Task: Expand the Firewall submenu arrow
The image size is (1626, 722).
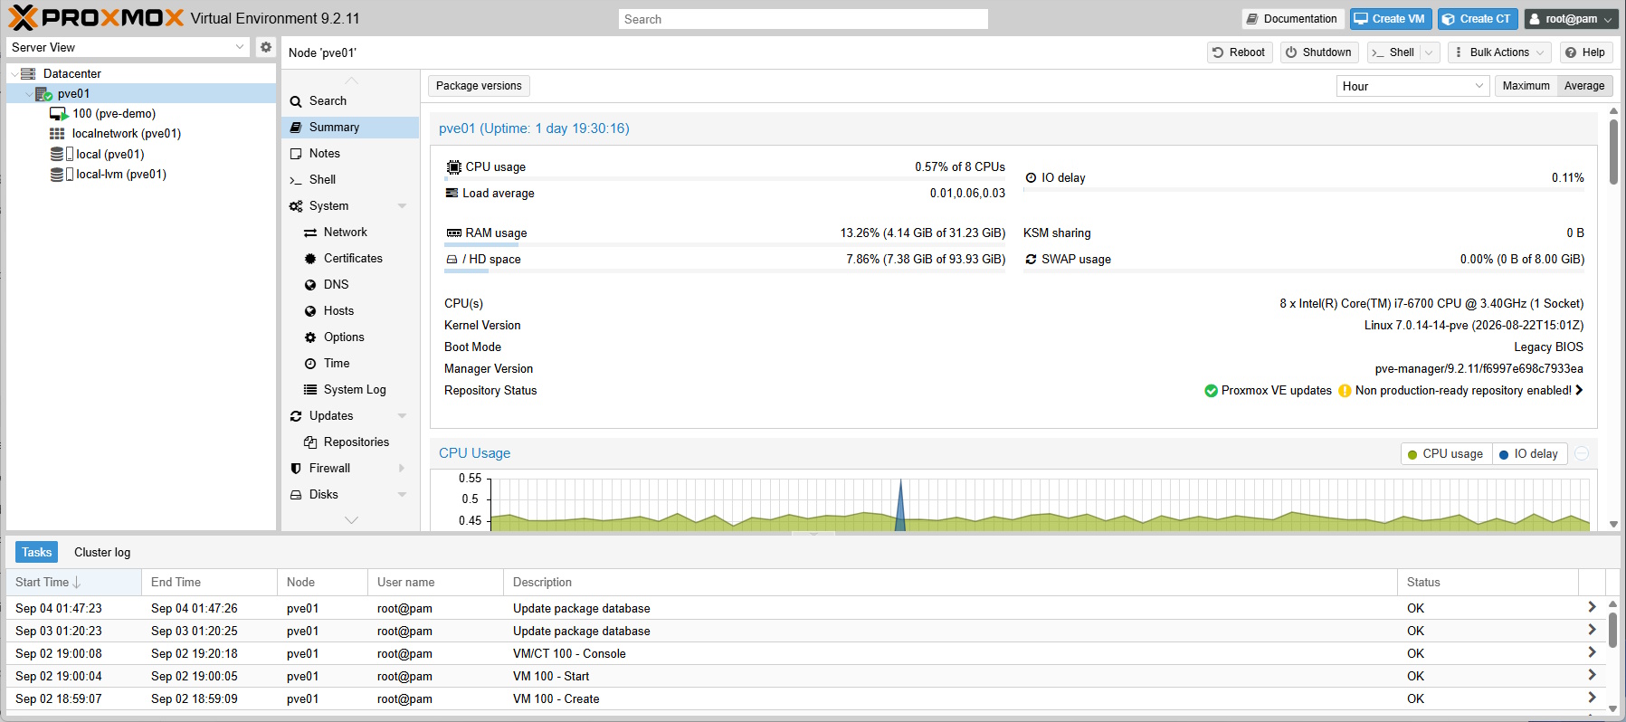Action: [x=402, y=469]
